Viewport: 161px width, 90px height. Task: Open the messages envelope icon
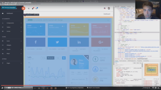pyautogui.click(x=36, y=8)
